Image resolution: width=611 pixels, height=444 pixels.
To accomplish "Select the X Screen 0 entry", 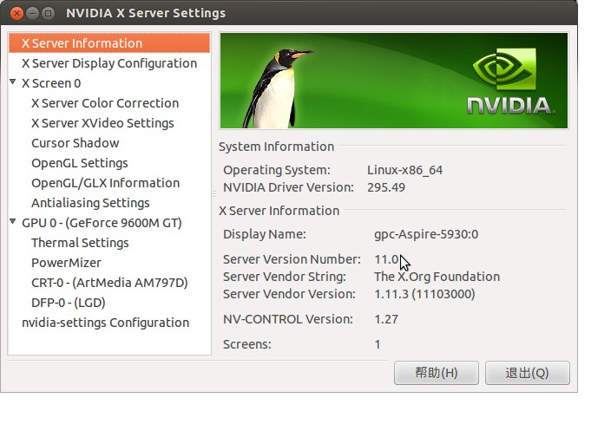I will (x=51, y=83).
